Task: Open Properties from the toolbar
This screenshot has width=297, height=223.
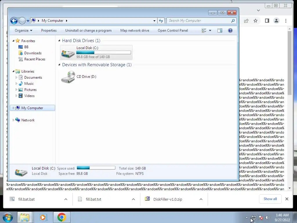Action: click(x=49, y=30)
